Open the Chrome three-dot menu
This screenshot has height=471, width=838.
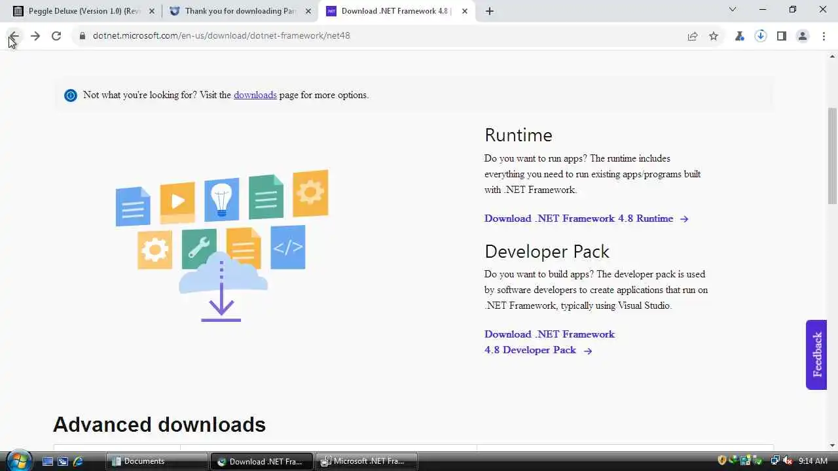pyautogui.click(x=824, y=36)
